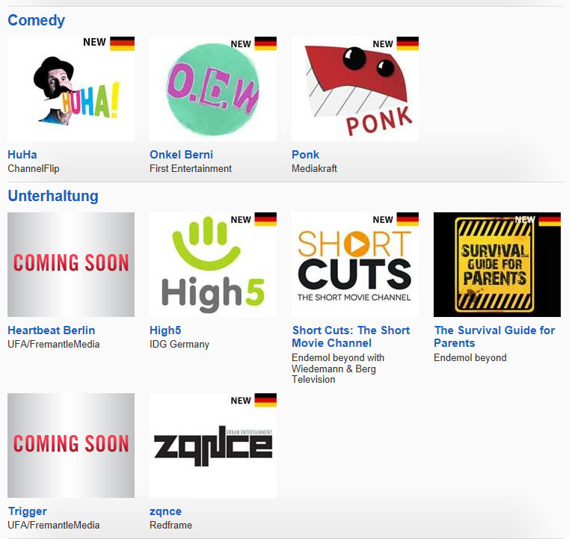This screenshot has height=539, width=569.
Task: Open the High5 green hand logo
Action: 213,265
